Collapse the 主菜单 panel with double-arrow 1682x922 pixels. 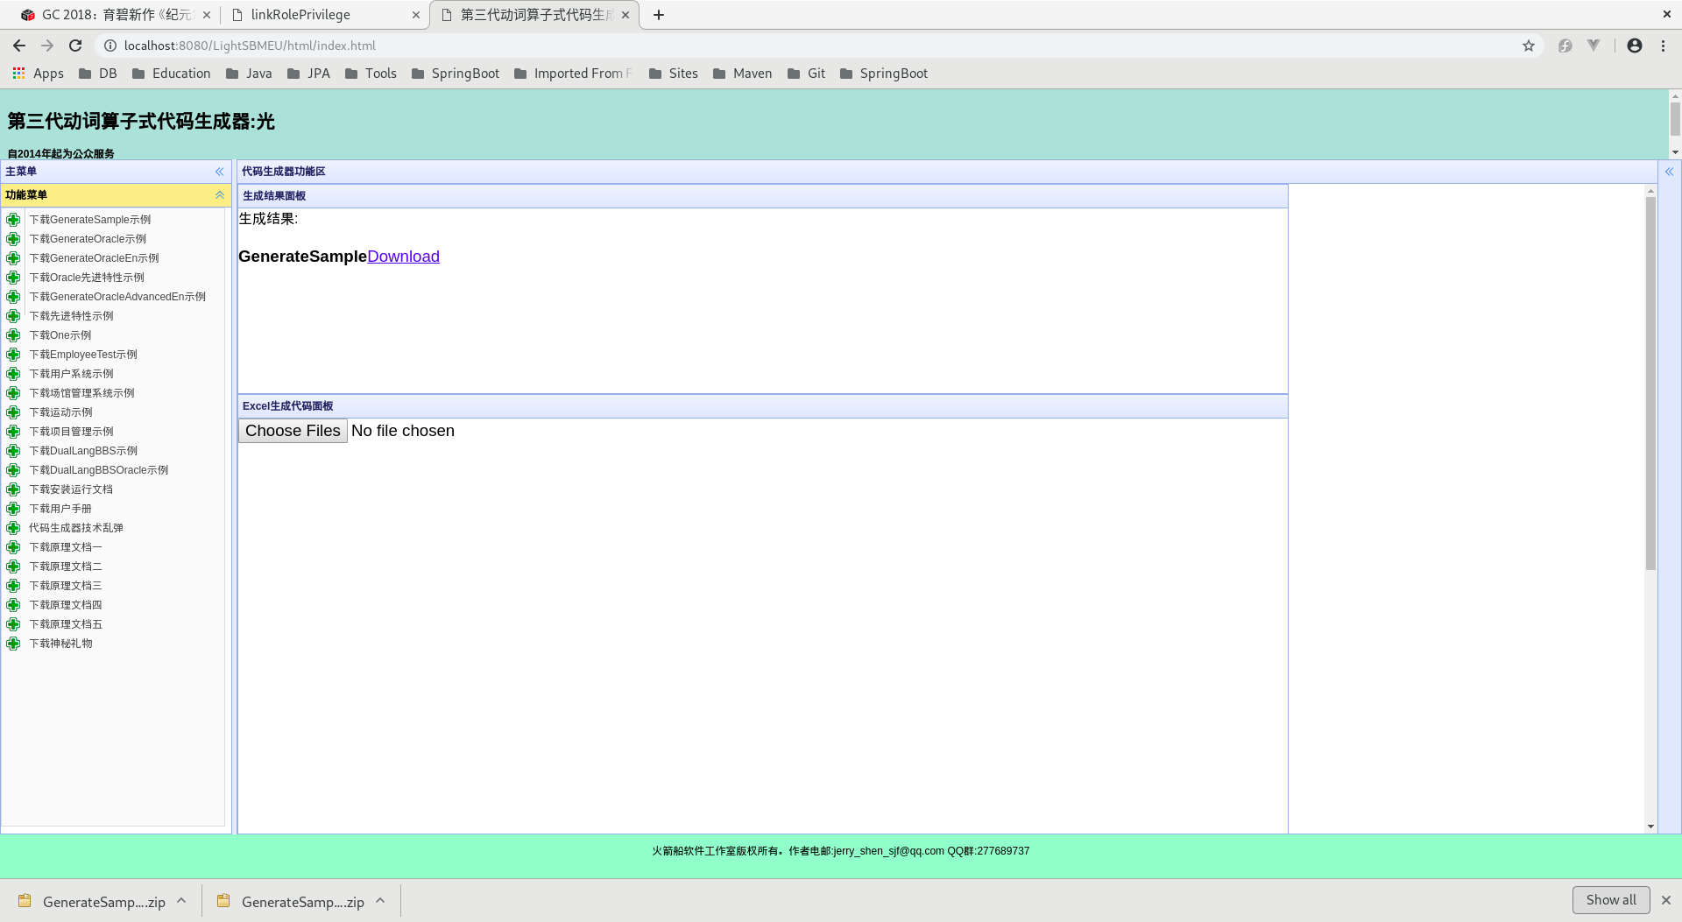point(220,172)
